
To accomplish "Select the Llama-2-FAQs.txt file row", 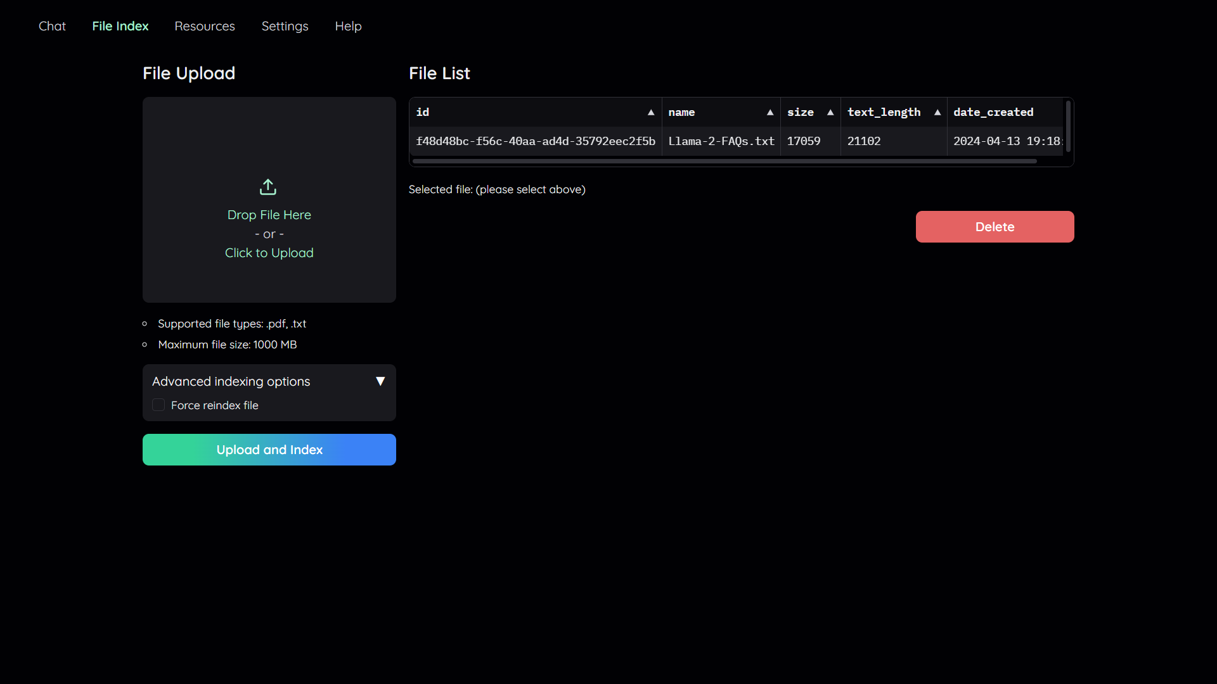I will click(721, 141).
